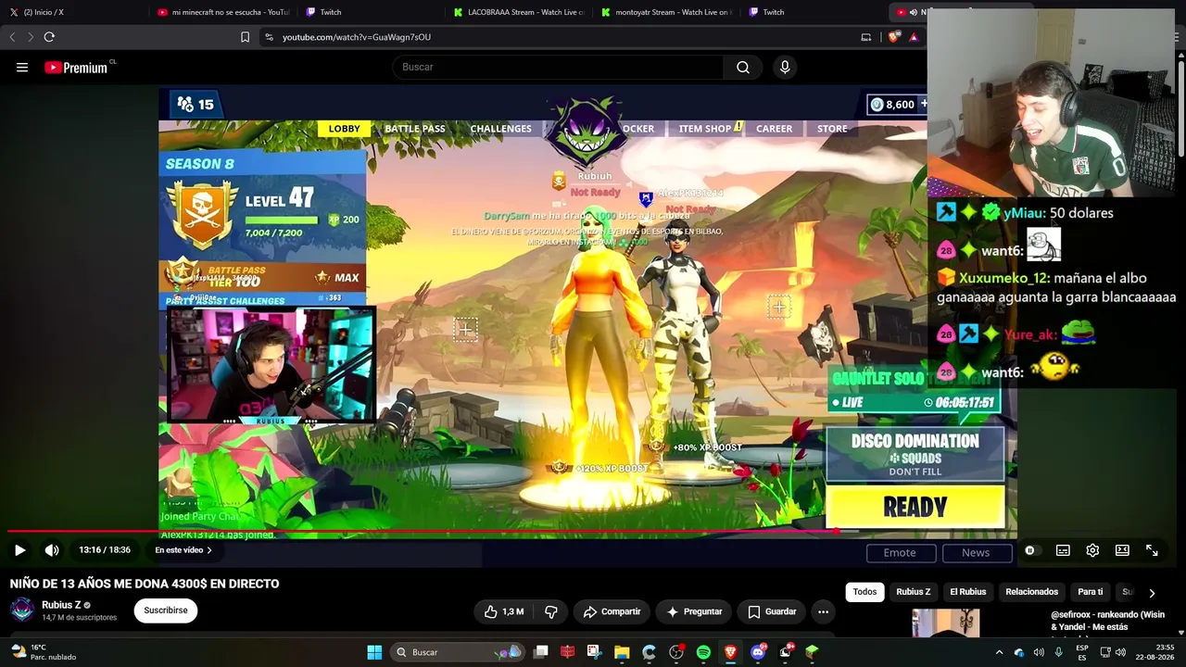Like the video with 1,3 M likes

tap(503, 611)
